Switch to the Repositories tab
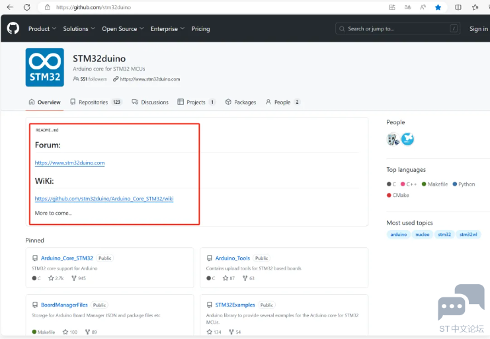490x339 pixels. tap(97, 102)
